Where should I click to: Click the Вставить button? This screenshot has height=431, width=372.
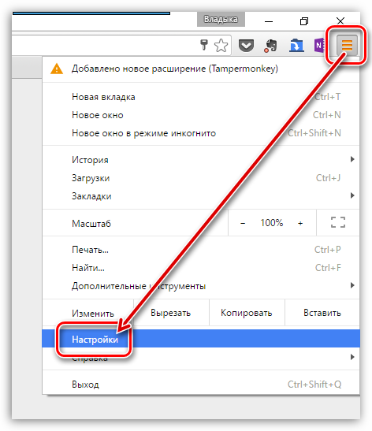pos(322,313)
